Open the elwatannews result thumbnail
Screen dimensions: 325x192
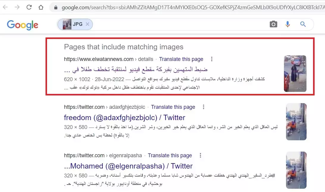click(295, 73)
